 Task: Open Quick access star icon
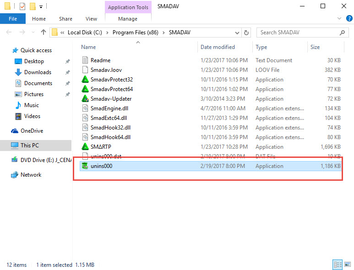(15, 50)
